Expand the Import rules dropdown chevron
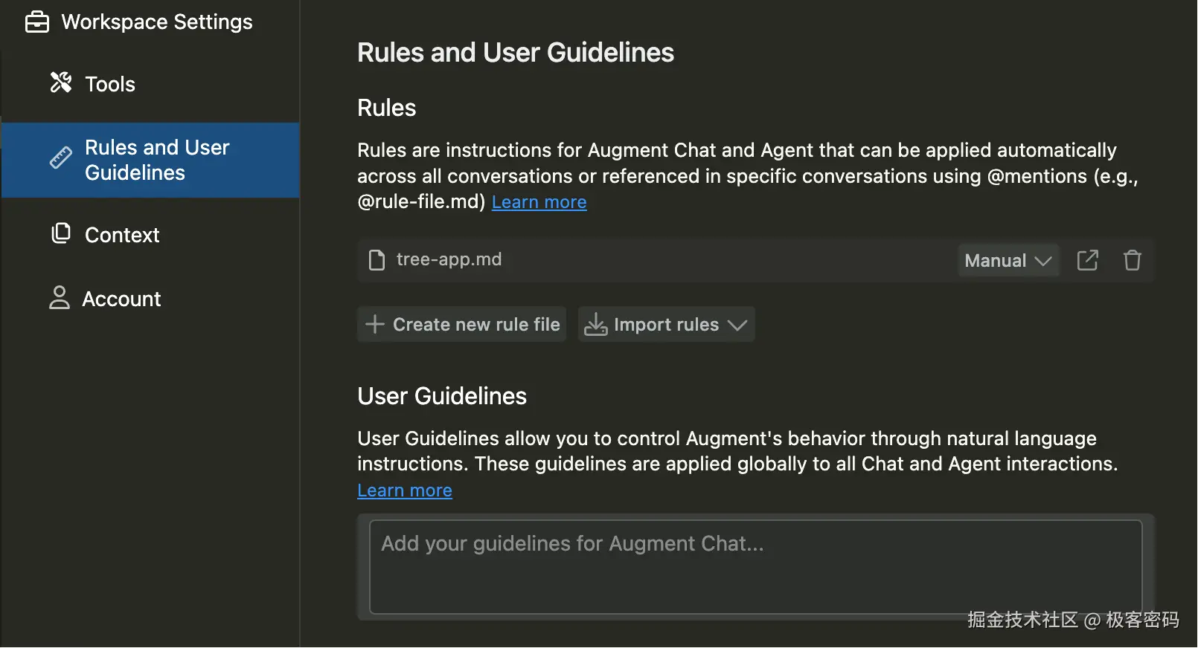1198x648 pixels. click(x=737, y=325)
